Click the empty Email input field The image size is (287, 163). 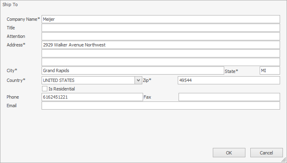(x=161, y=106)
